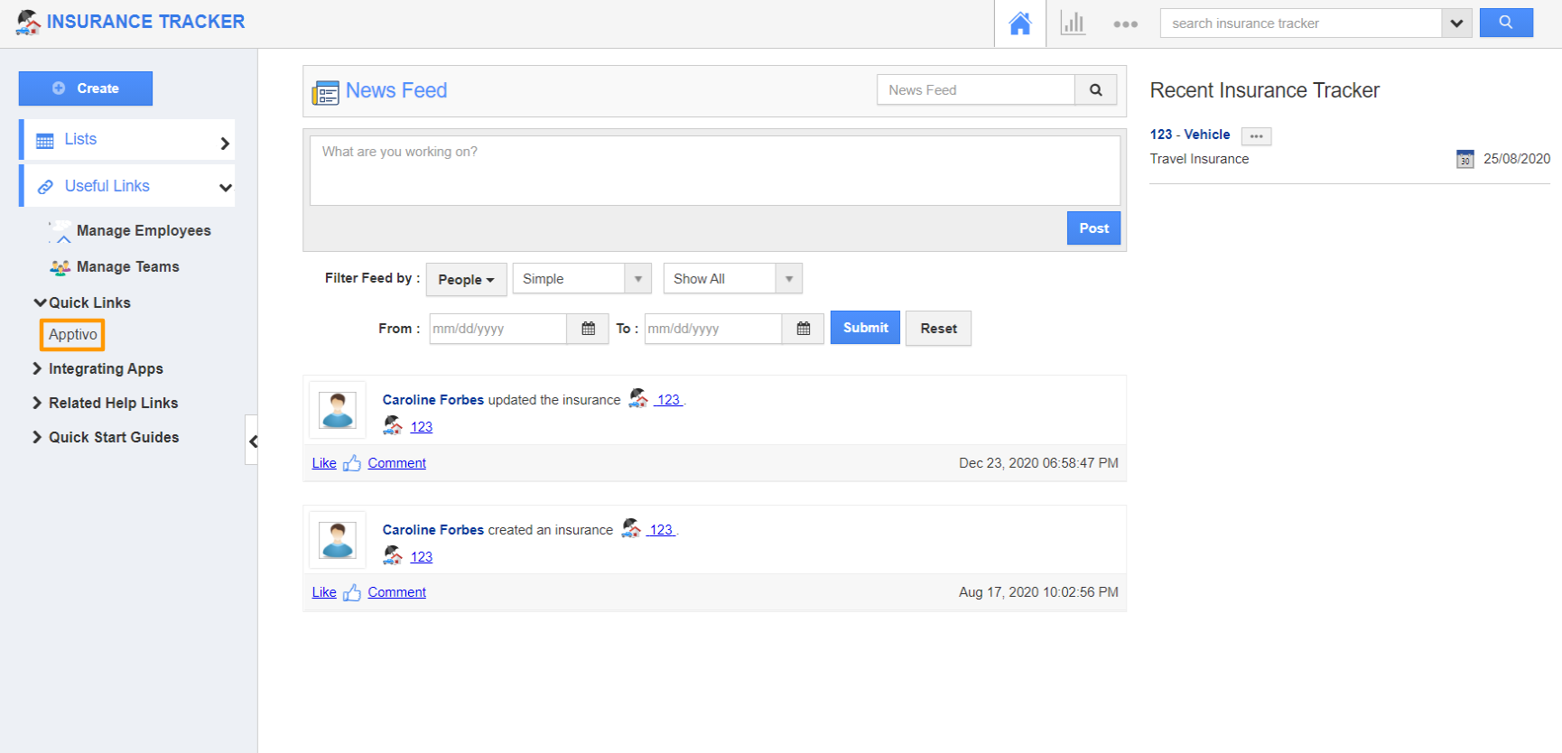Viewport: 1562px width, 753px height.
Task: Open Manage Employees link
Action: [143, 231]
